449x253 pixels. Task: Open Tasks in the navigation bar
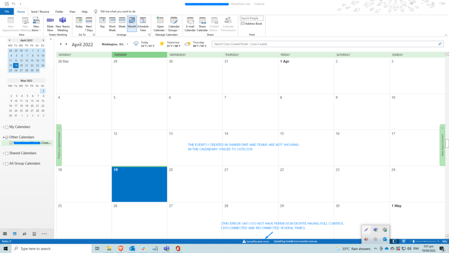point(34,234)
